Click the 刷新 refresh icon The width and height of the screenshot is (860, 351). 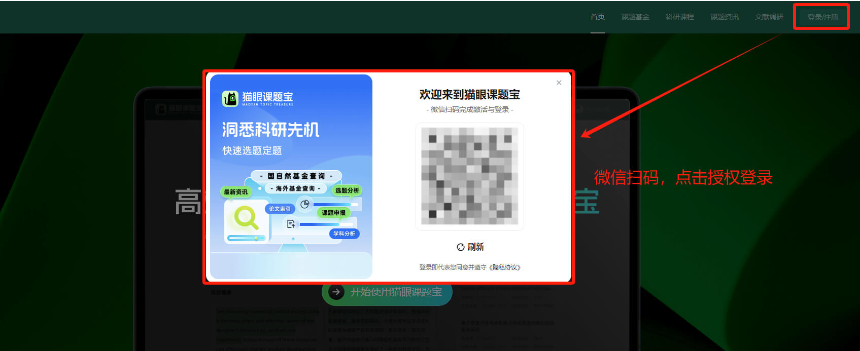point(460,247)
